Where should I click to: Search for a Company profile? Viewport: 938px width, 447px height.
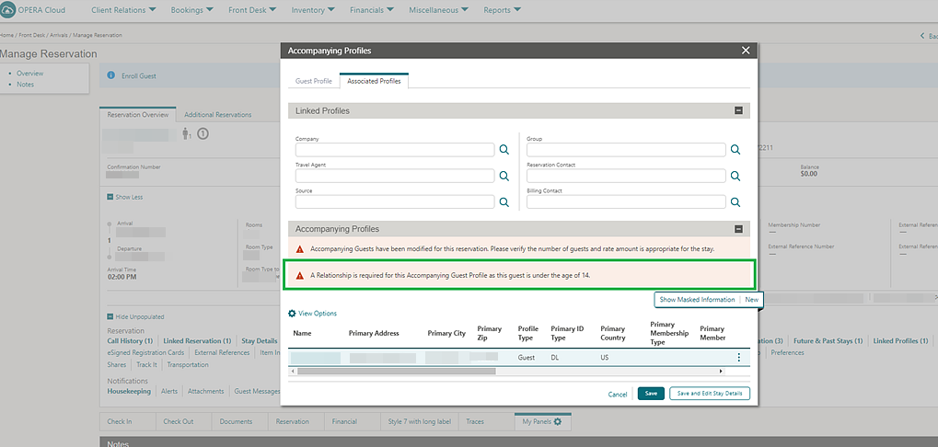tap(504, 149)
